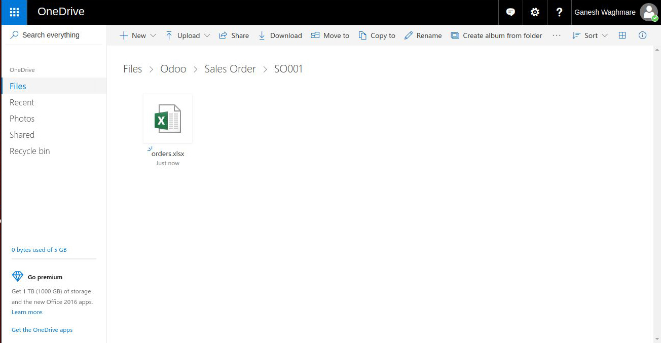Click the Go premium label
Screen dimensions: 661x343
(45, 277)
